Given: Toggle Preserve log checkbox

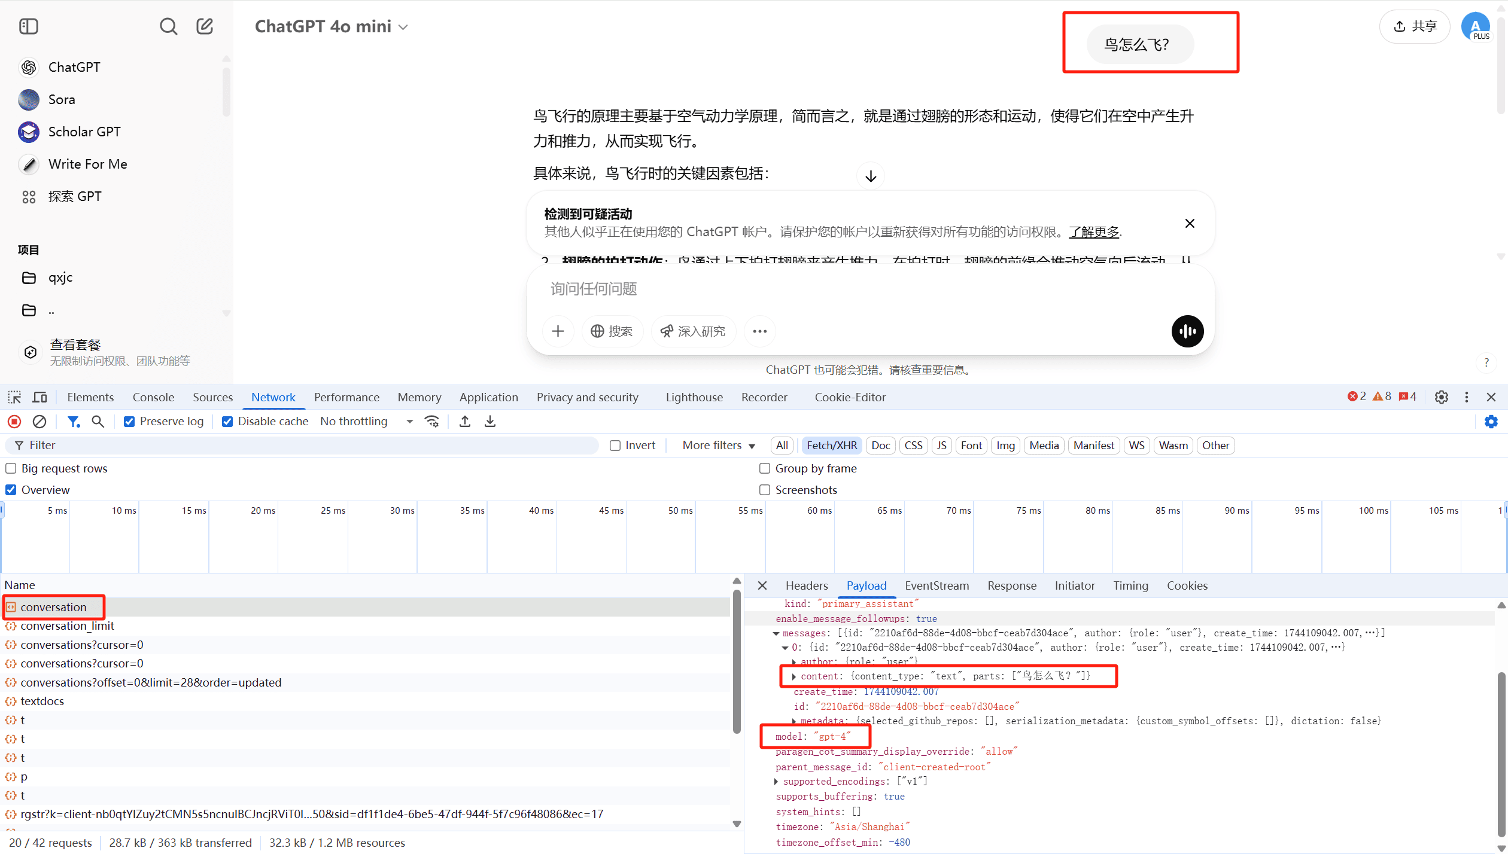Looking at the screenshot, I should pos(129,422).
